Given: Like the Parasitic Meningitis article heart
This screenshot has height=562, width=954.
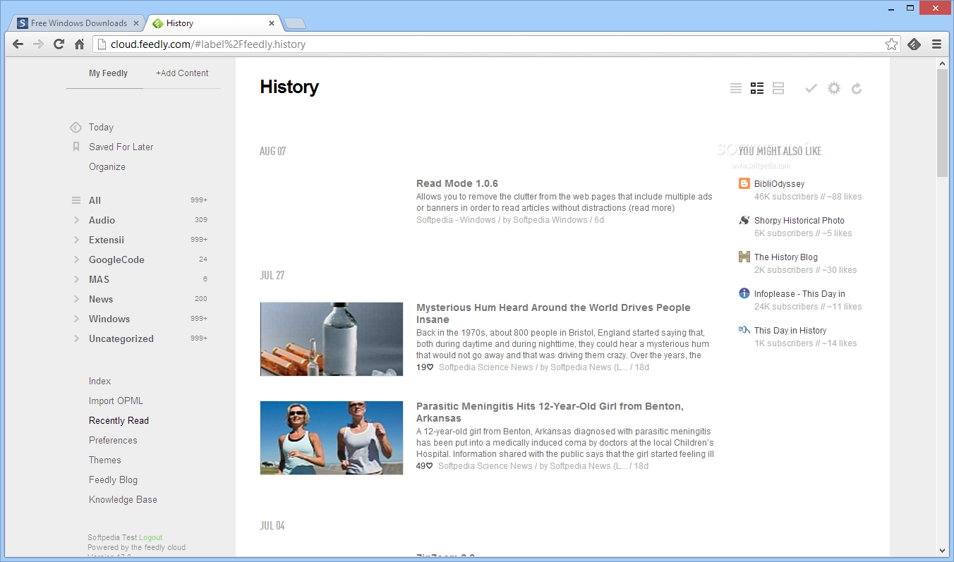Looking at the screenshot, I should 430,466.
